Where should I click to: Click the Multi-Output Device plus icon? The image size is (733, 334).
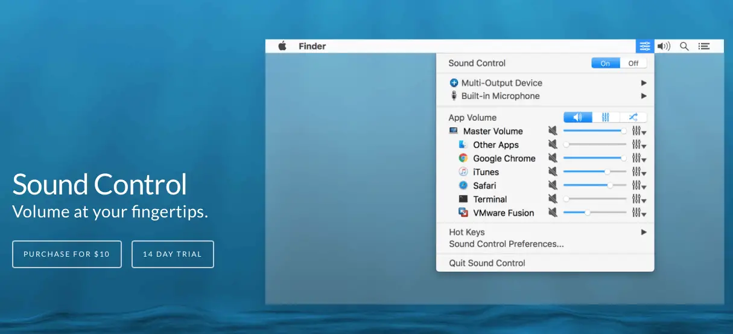454,83
